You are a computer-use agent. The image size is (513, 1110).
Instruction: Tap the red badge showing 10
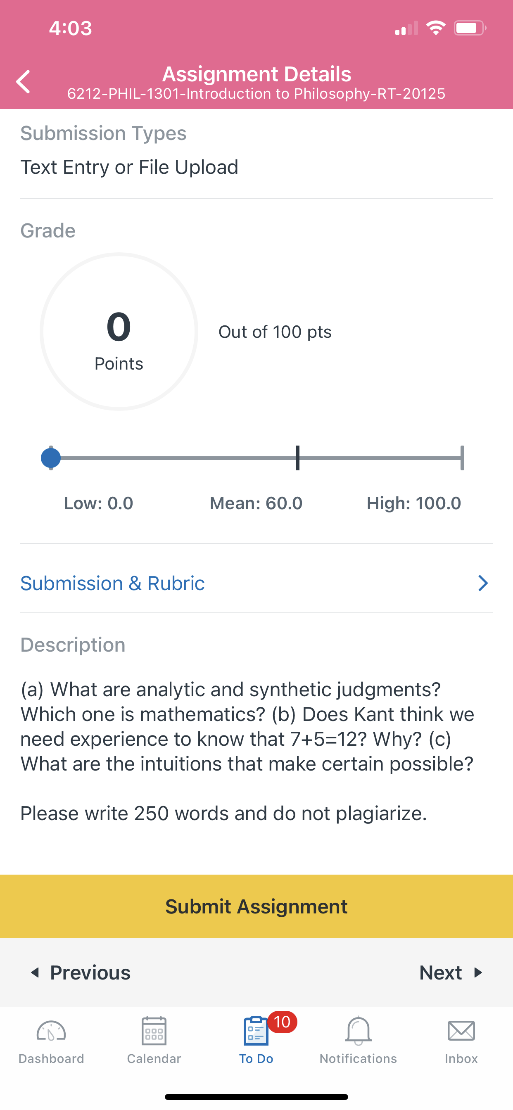coord(283,1022)
